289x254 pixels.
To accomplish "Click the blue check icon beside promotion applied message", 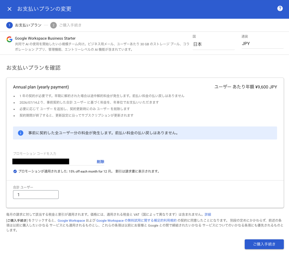I will tap(15, 172).
